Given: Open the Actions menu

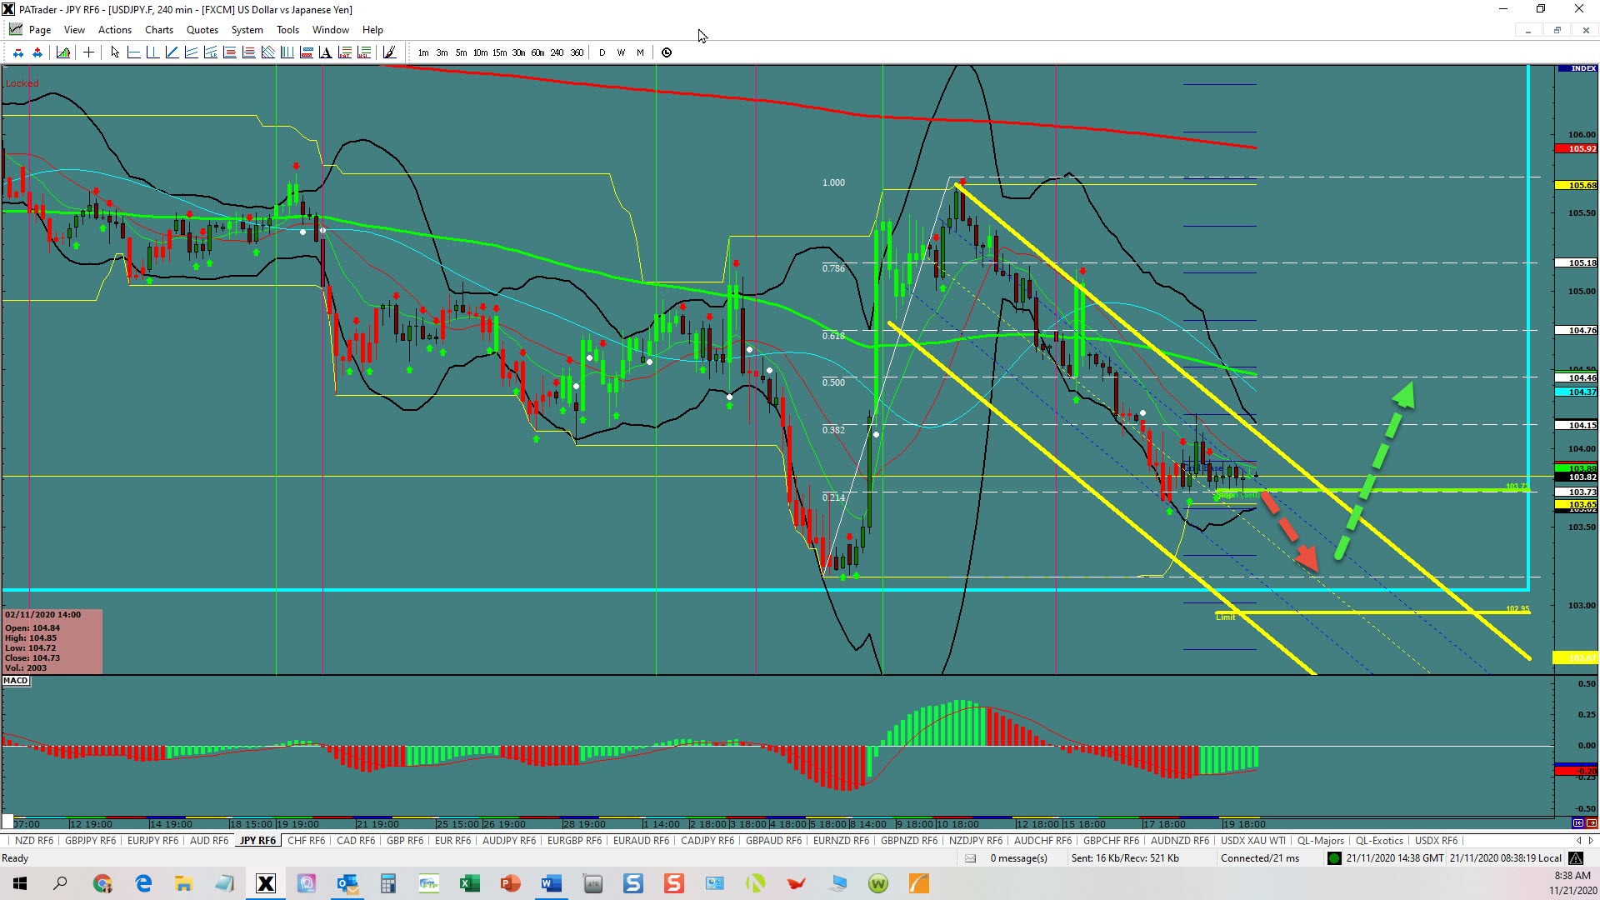Looking at the screenshot, I should click(115, 30).
